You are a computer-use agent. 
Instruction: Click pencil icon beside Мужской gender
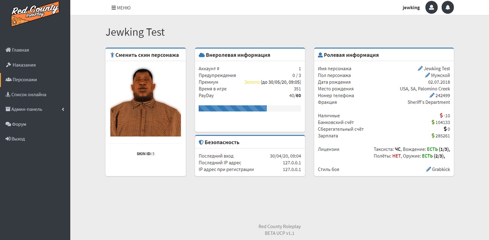(427, 75)
